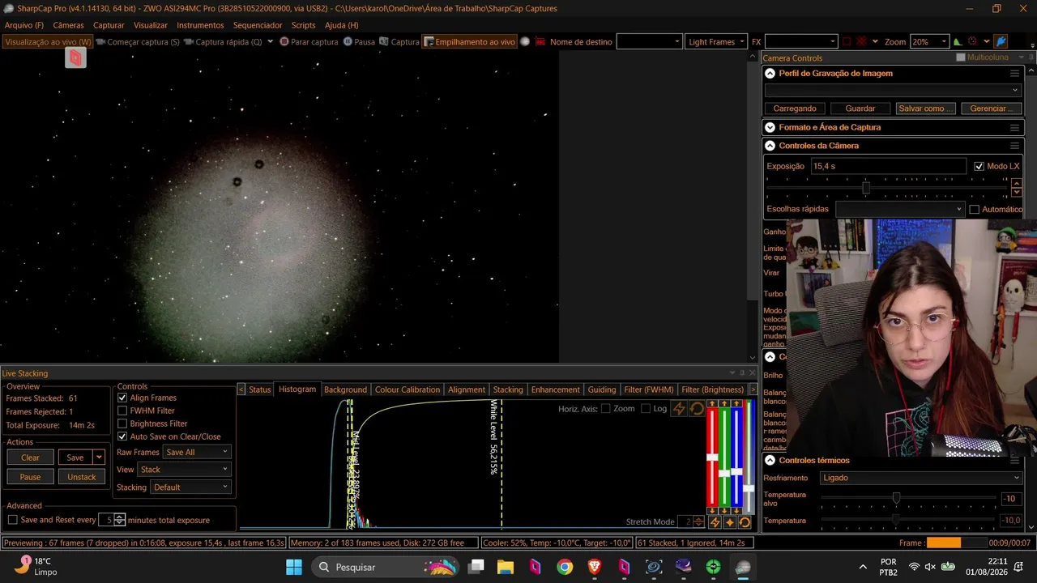1037x583 pixels.
Task: Switch to the Colour Calibration tab
Action: pyautogui.click(x=408, y=389)
